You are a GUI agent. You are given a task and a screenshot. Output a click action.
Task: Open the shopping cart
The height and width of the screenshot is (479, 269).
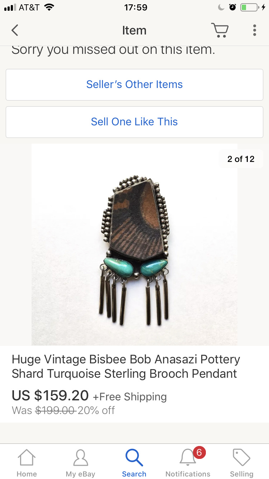click(220, 30)
